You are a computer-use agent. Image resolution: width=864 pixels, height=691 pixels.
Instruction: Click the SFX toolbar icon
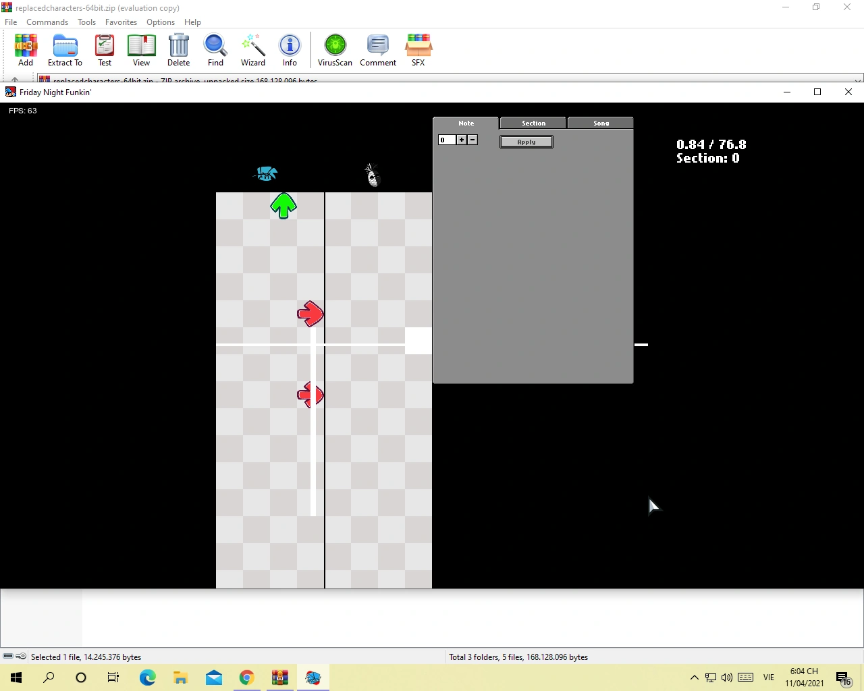click(x=418, y=51)
